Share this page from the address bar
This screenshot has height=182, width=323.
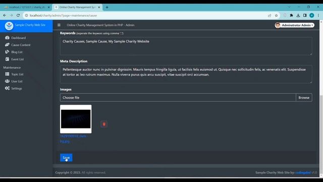(x=270, y=16)
